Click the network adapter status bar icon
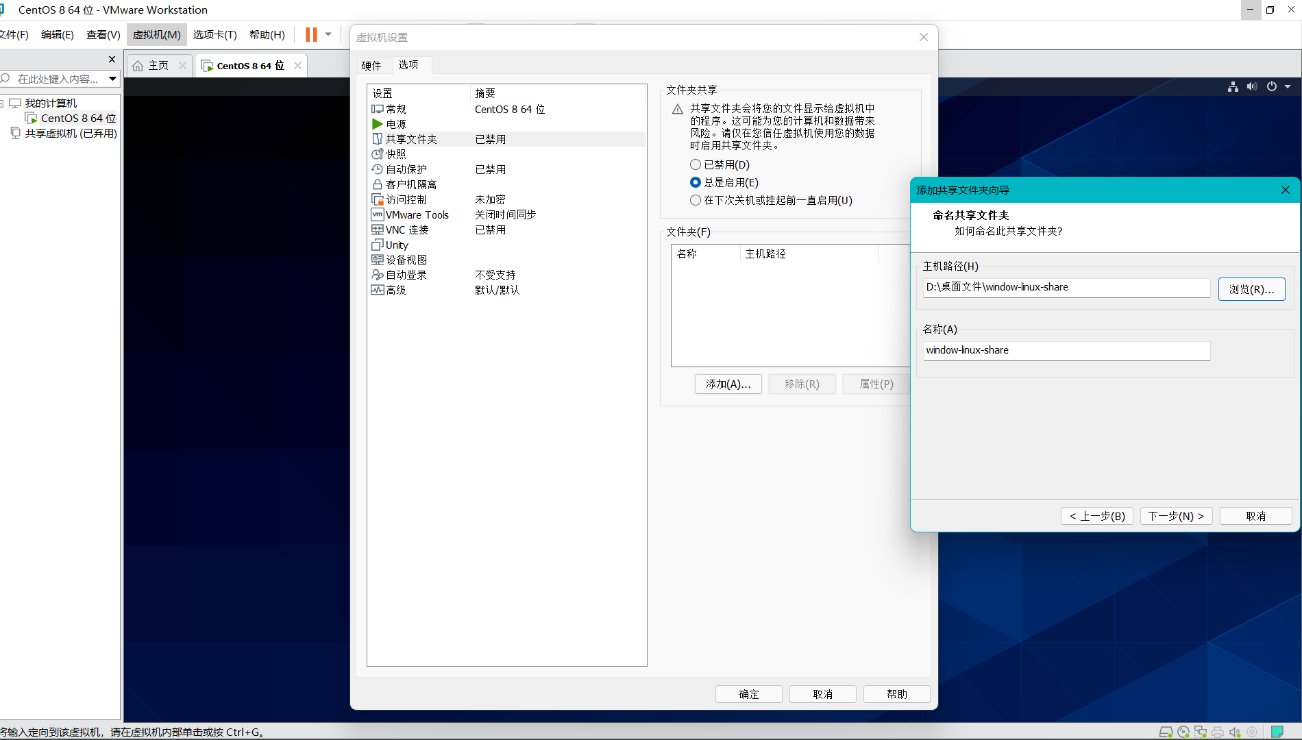This screenshot has height=740, width=1302. click(x=1201, y=732)
